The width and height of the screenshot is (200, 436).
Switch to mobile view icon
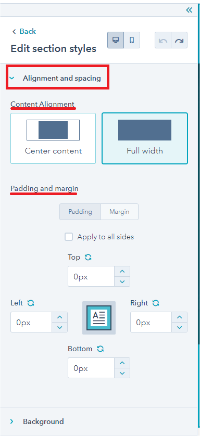point(132,40)
